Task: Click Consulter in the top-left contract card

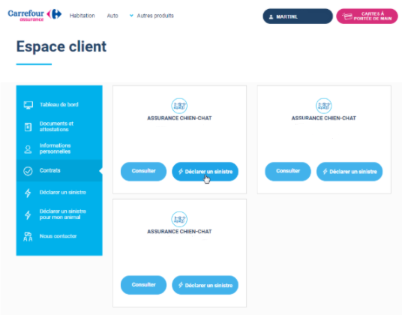Action: (143, 171)
